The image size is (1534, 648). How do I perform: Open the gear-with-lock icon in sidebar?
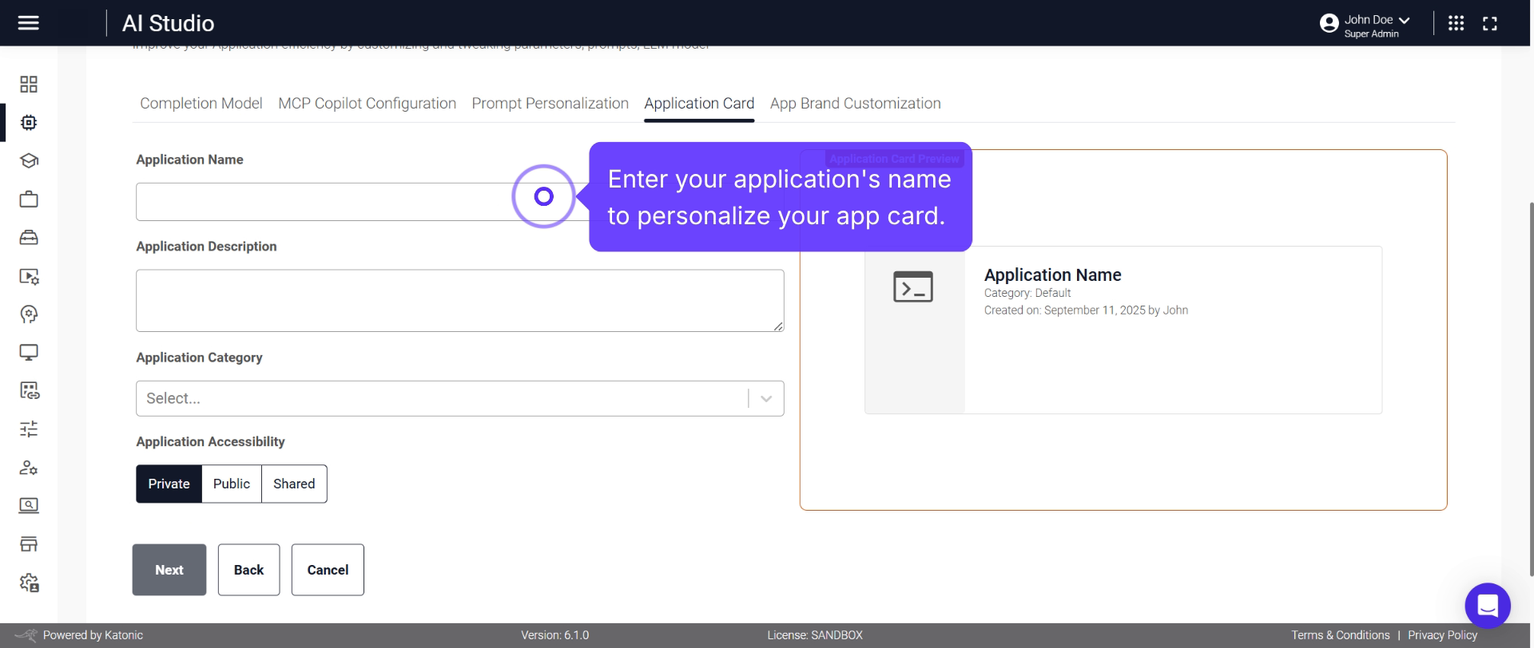pos(29,583)
